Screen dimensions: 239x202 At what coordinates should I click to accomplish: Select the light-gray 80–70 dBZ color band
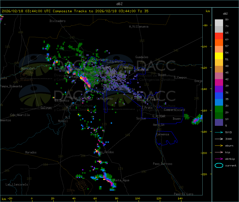click(x=219, y=23)
